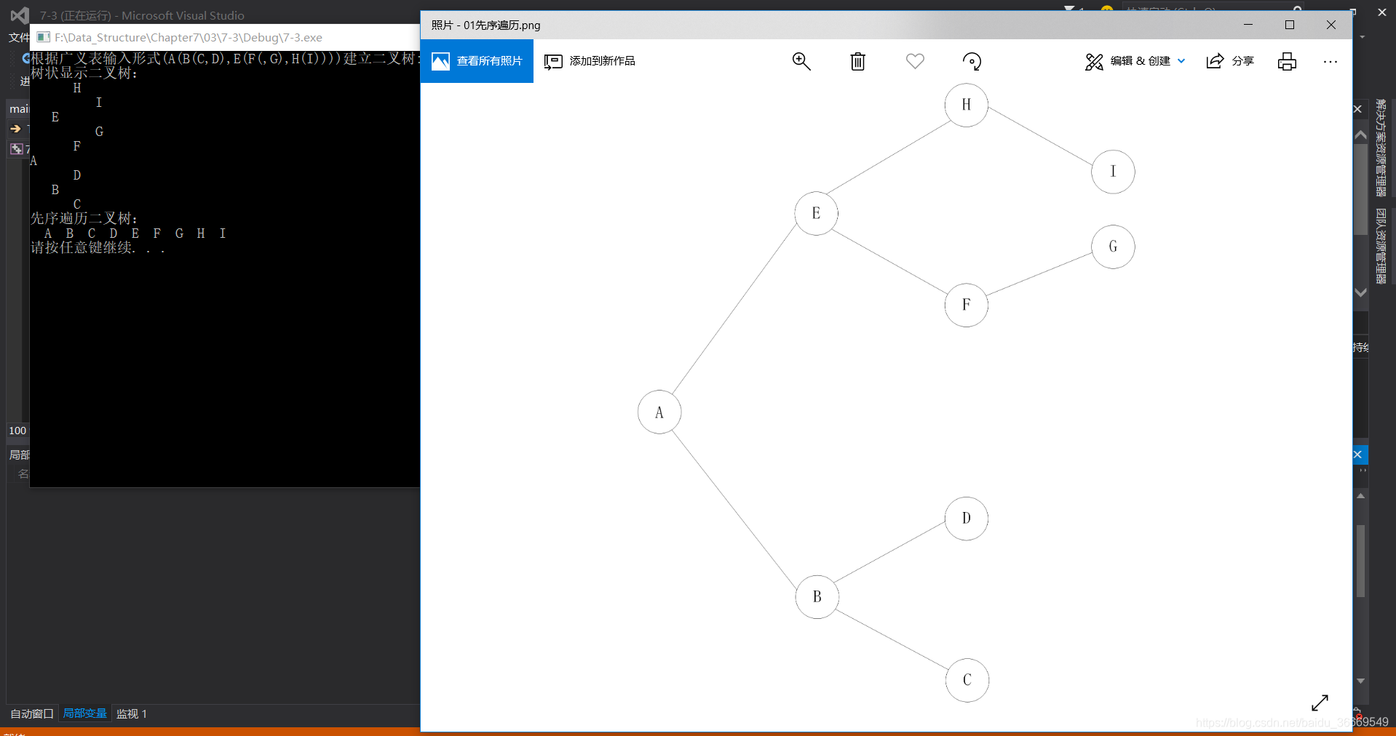
Task: Expand photo to fullscreen with arrow icon
Action: point(1320,703)
